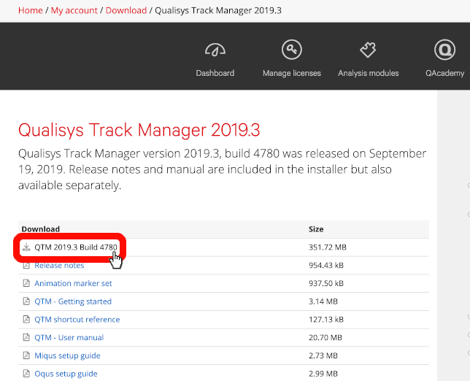Click the 20.70 MB size value

point(325,337)
